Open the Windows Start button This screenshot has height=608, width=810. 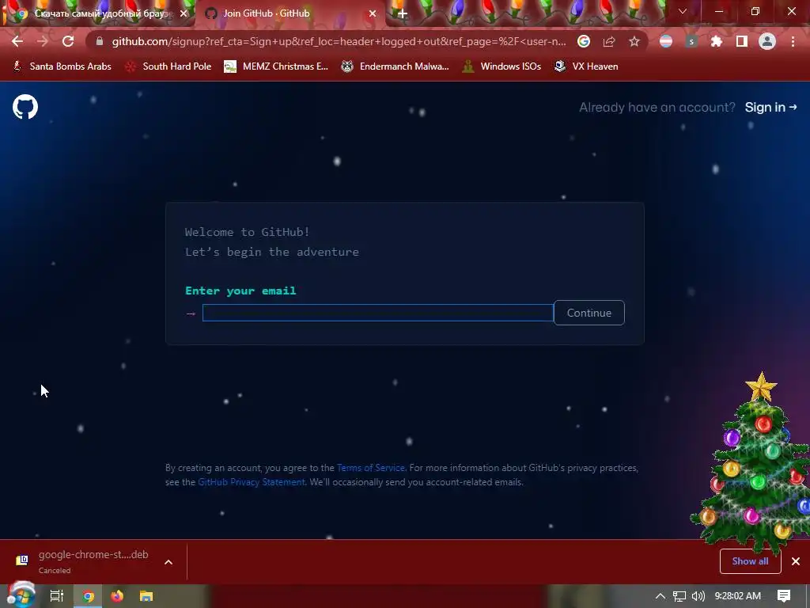click(21, 595)
